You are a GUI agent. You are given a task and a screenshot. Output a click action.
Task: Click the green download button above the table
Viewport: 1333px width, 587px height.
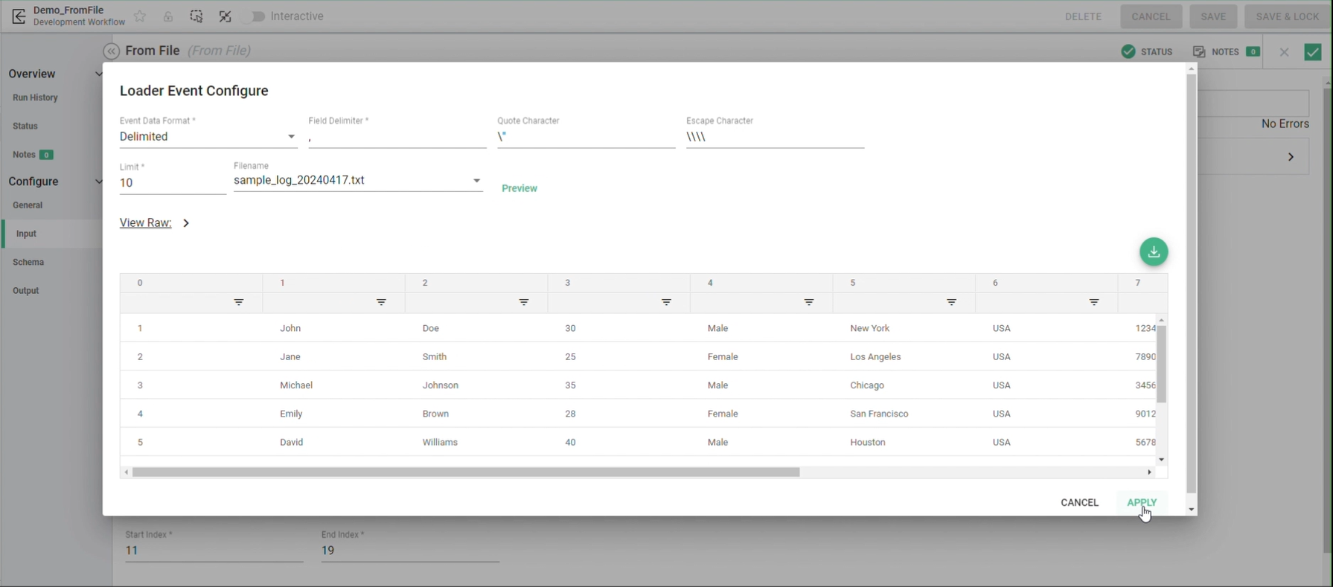tap(1154, 252)
